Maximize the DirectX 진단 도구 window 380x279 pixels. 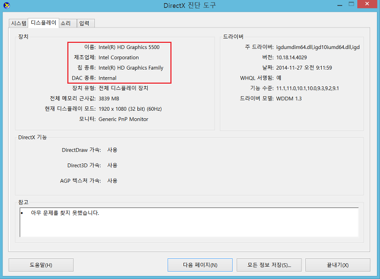pos(351,4)
